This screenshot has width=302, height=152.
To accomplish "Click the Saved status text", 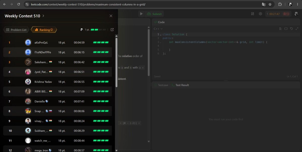I will coord(157,77).
